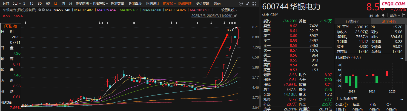
Task: Click MA250:3.592 moving average label
Action: [x=200, y=10]
